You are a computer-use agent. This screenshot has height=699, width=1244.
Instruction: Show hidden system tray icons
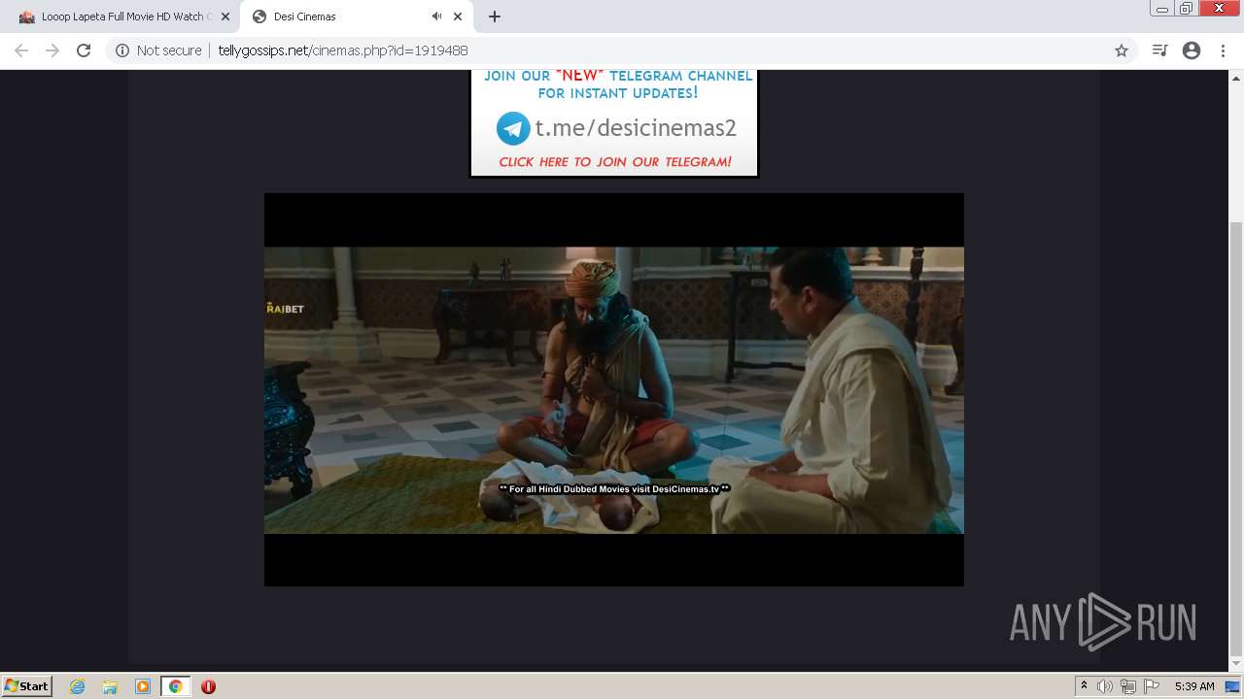point(1084,686)
